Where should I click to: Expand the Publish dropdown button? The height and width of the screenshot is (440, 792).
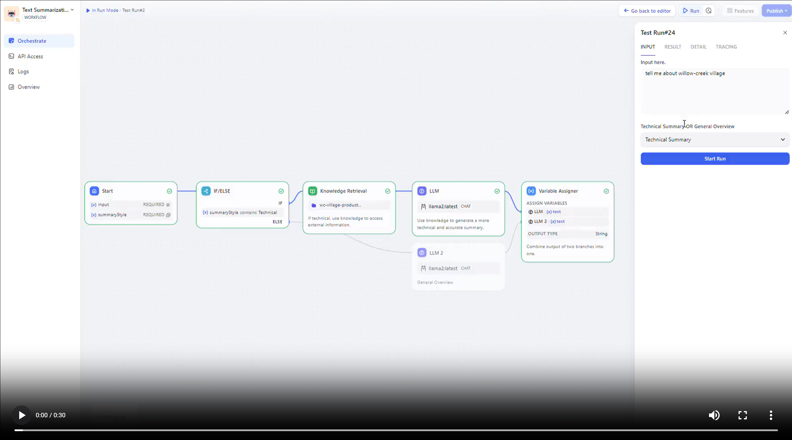776,11
